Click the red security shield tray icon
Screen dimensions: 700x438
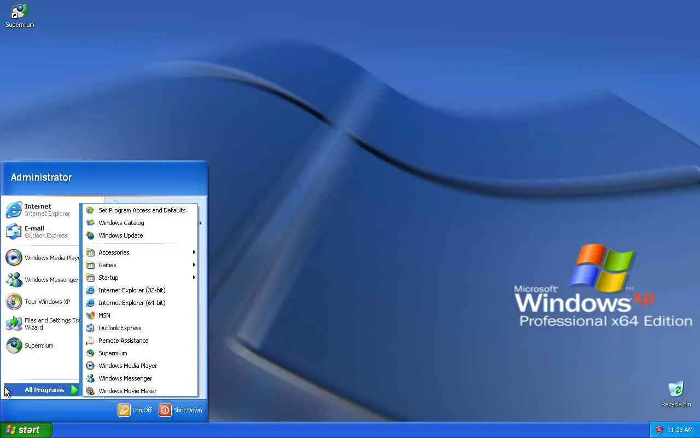click(x=659, y=430)
